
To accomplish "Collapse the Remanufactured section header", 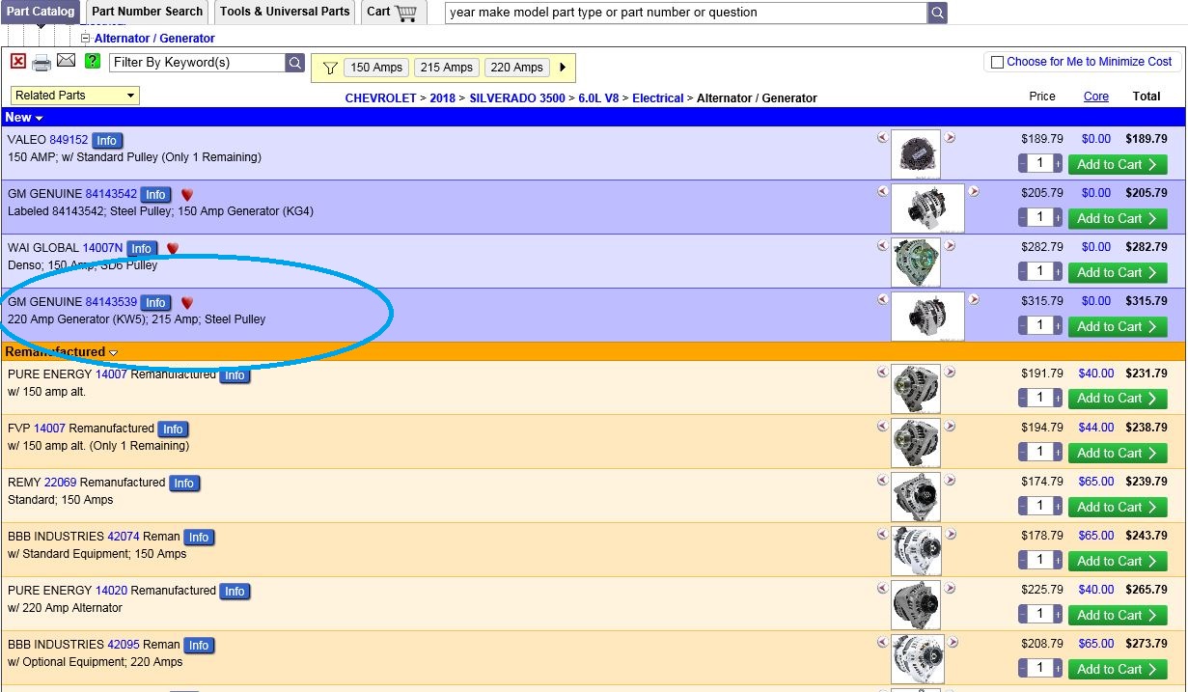I will point(61,352).
